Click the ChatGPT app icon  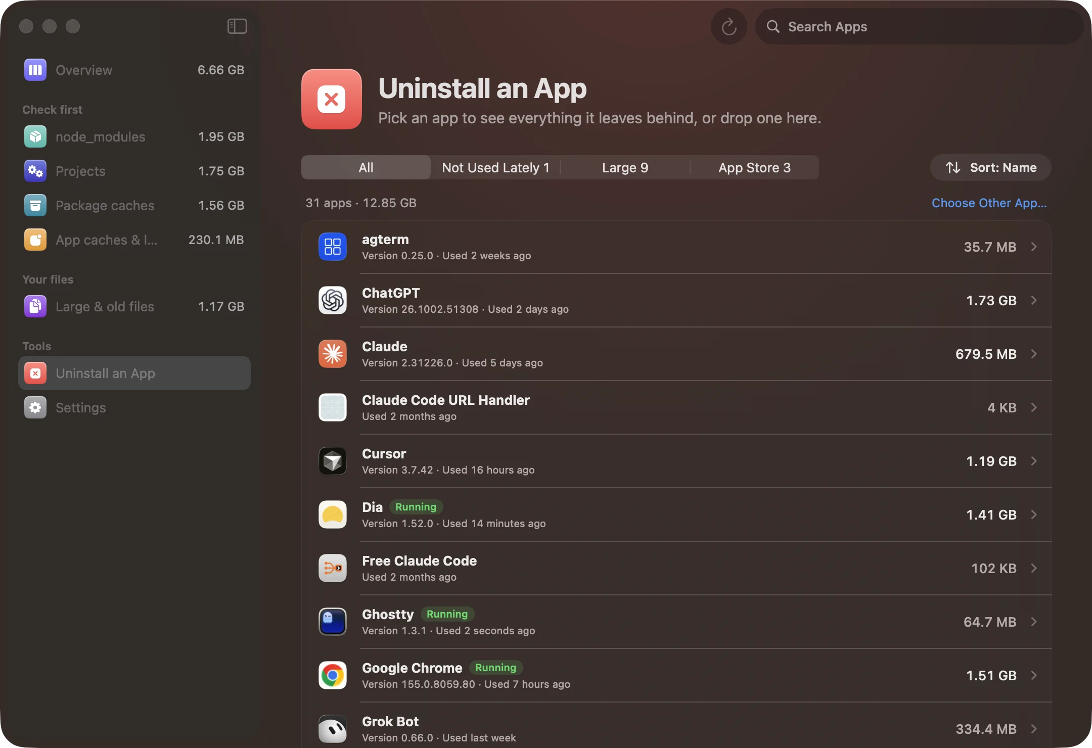click(x=333, y=300)
